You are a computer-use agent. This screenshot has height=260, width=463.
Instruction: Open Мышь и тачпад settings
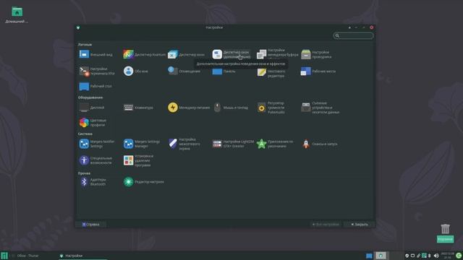click(x=230, y=108)
